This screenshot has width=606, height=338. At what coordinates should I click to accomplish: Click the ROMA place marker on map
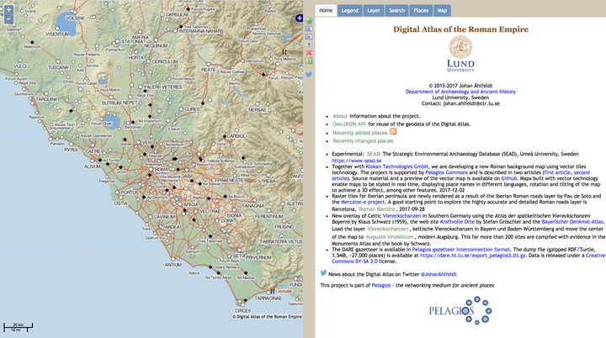150,169
